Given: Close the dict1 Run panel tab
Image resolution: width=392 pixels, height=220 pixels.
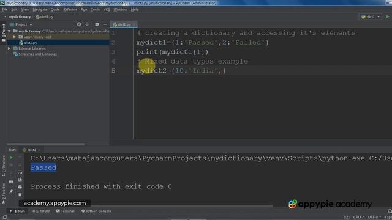Looking at the screenshot, I should [39, 150].
